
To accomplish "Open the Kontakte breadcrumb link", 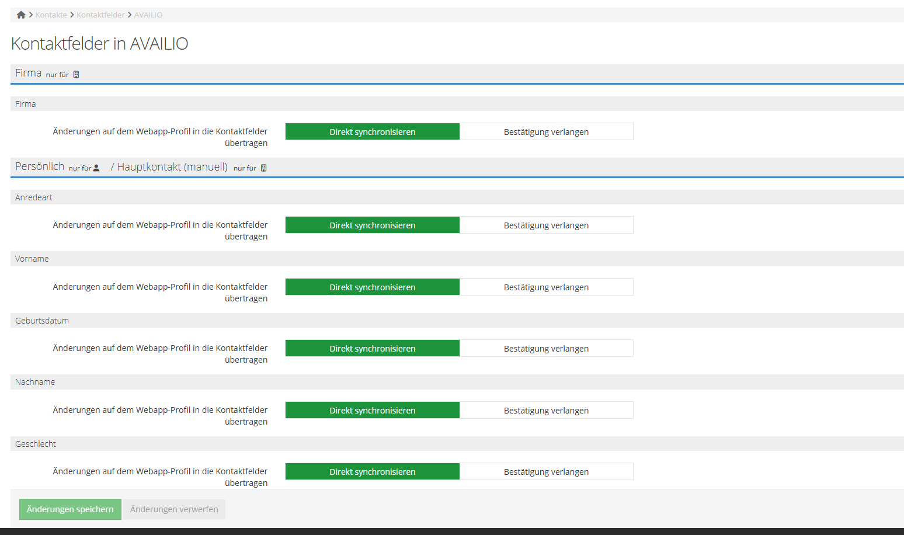I will [51, 15].
